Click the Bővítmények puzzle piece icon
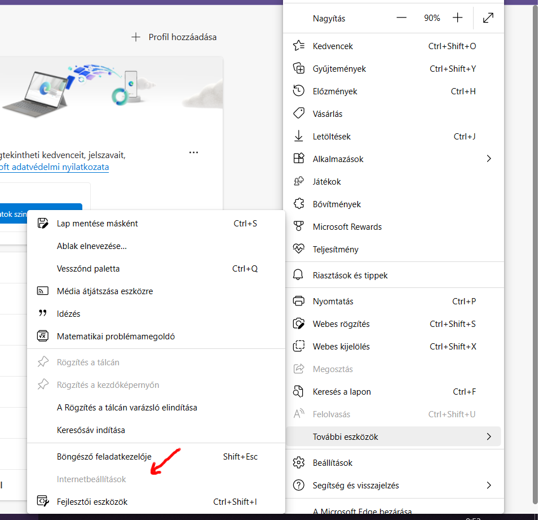Viewport: 539px width, 520px height. (298, 204)
